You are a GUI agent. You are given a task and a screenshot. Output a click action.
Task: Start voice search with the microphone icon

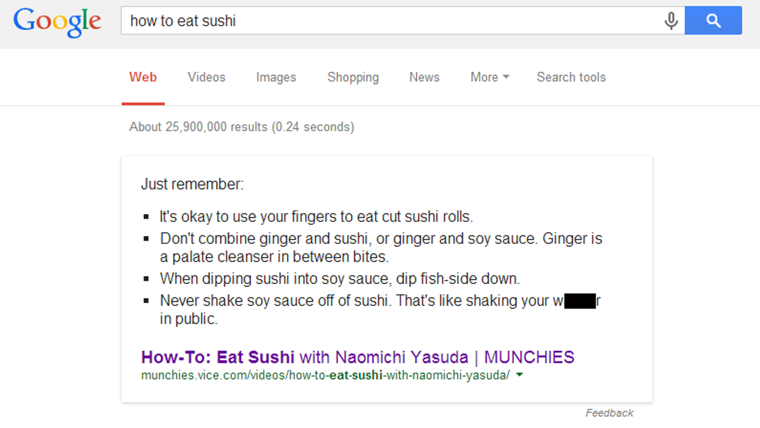(x=671, y=21)
